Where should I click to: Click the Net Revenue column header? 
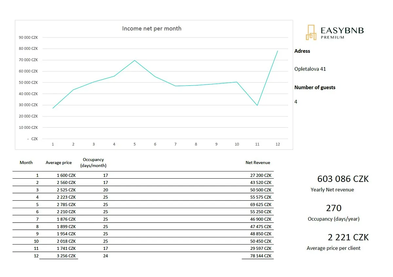(258, 163)
